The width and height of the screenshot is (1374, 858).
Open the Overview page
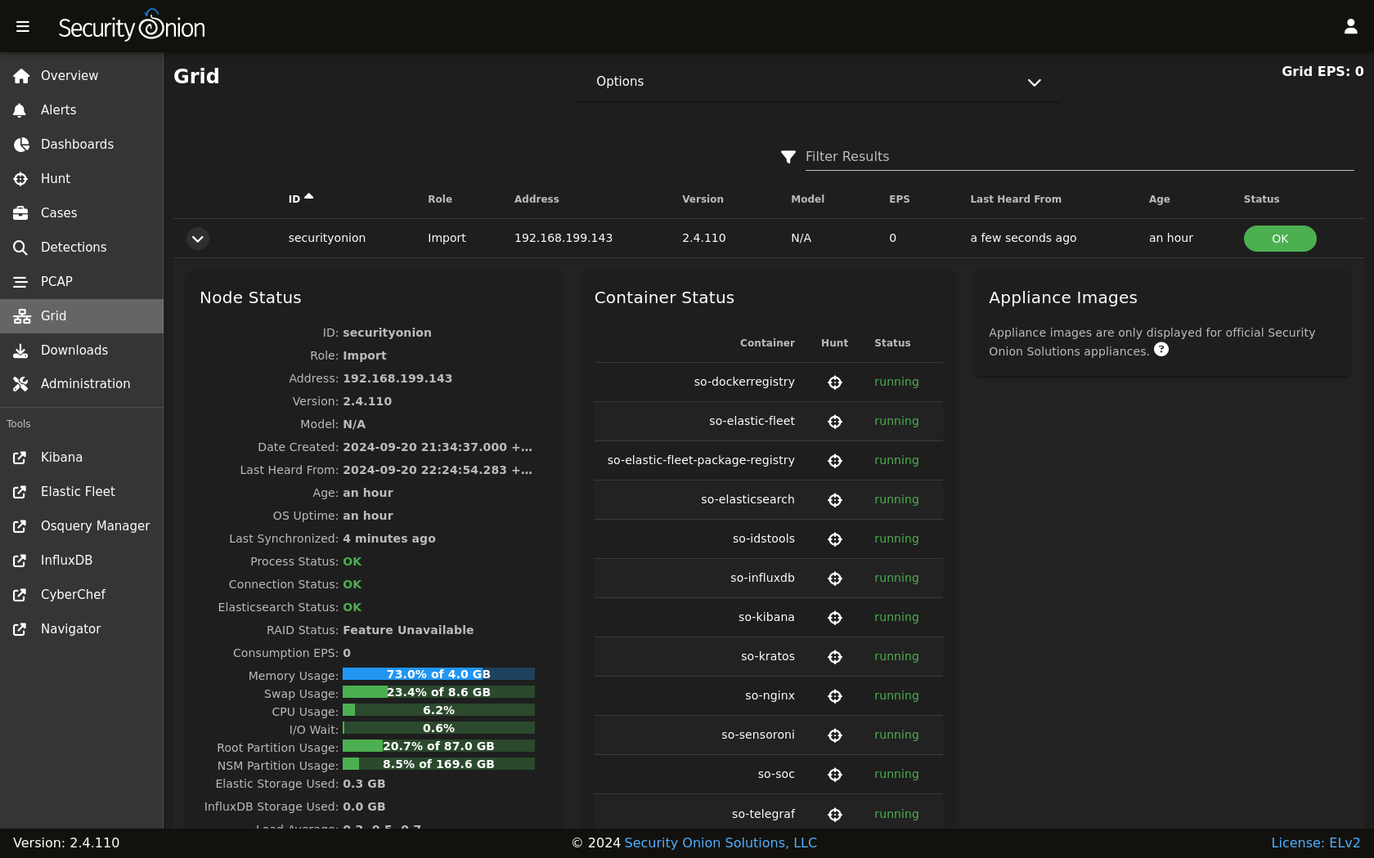pyautogui.click(x=82, y=76)
